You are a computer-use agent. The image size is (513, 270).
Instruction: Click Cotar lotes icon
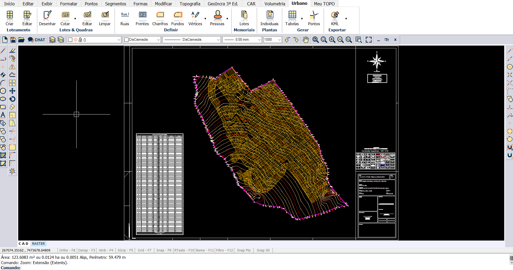point(65,18)
